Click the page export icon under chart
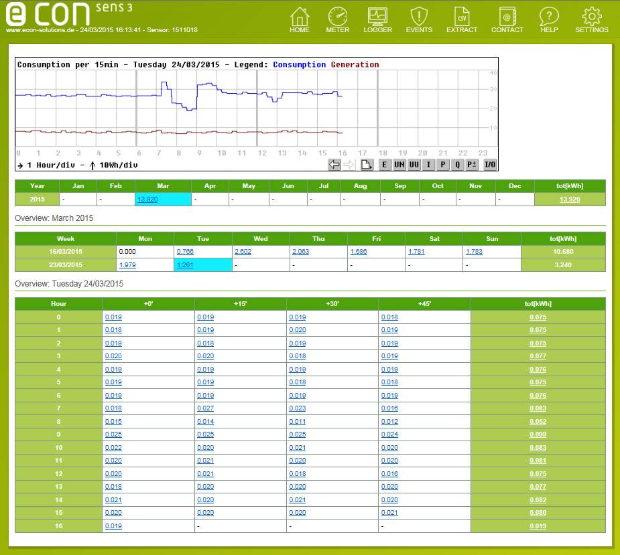This screenshot has width=620, height=555. [x=366, y=165]
